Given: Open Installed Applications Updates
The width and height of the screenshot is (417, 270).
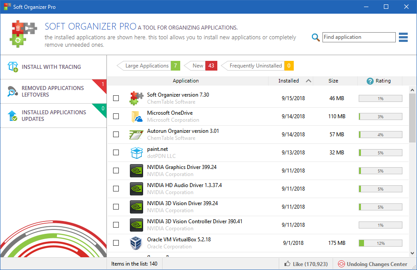Looking at the screenshot, I should 53,116.
